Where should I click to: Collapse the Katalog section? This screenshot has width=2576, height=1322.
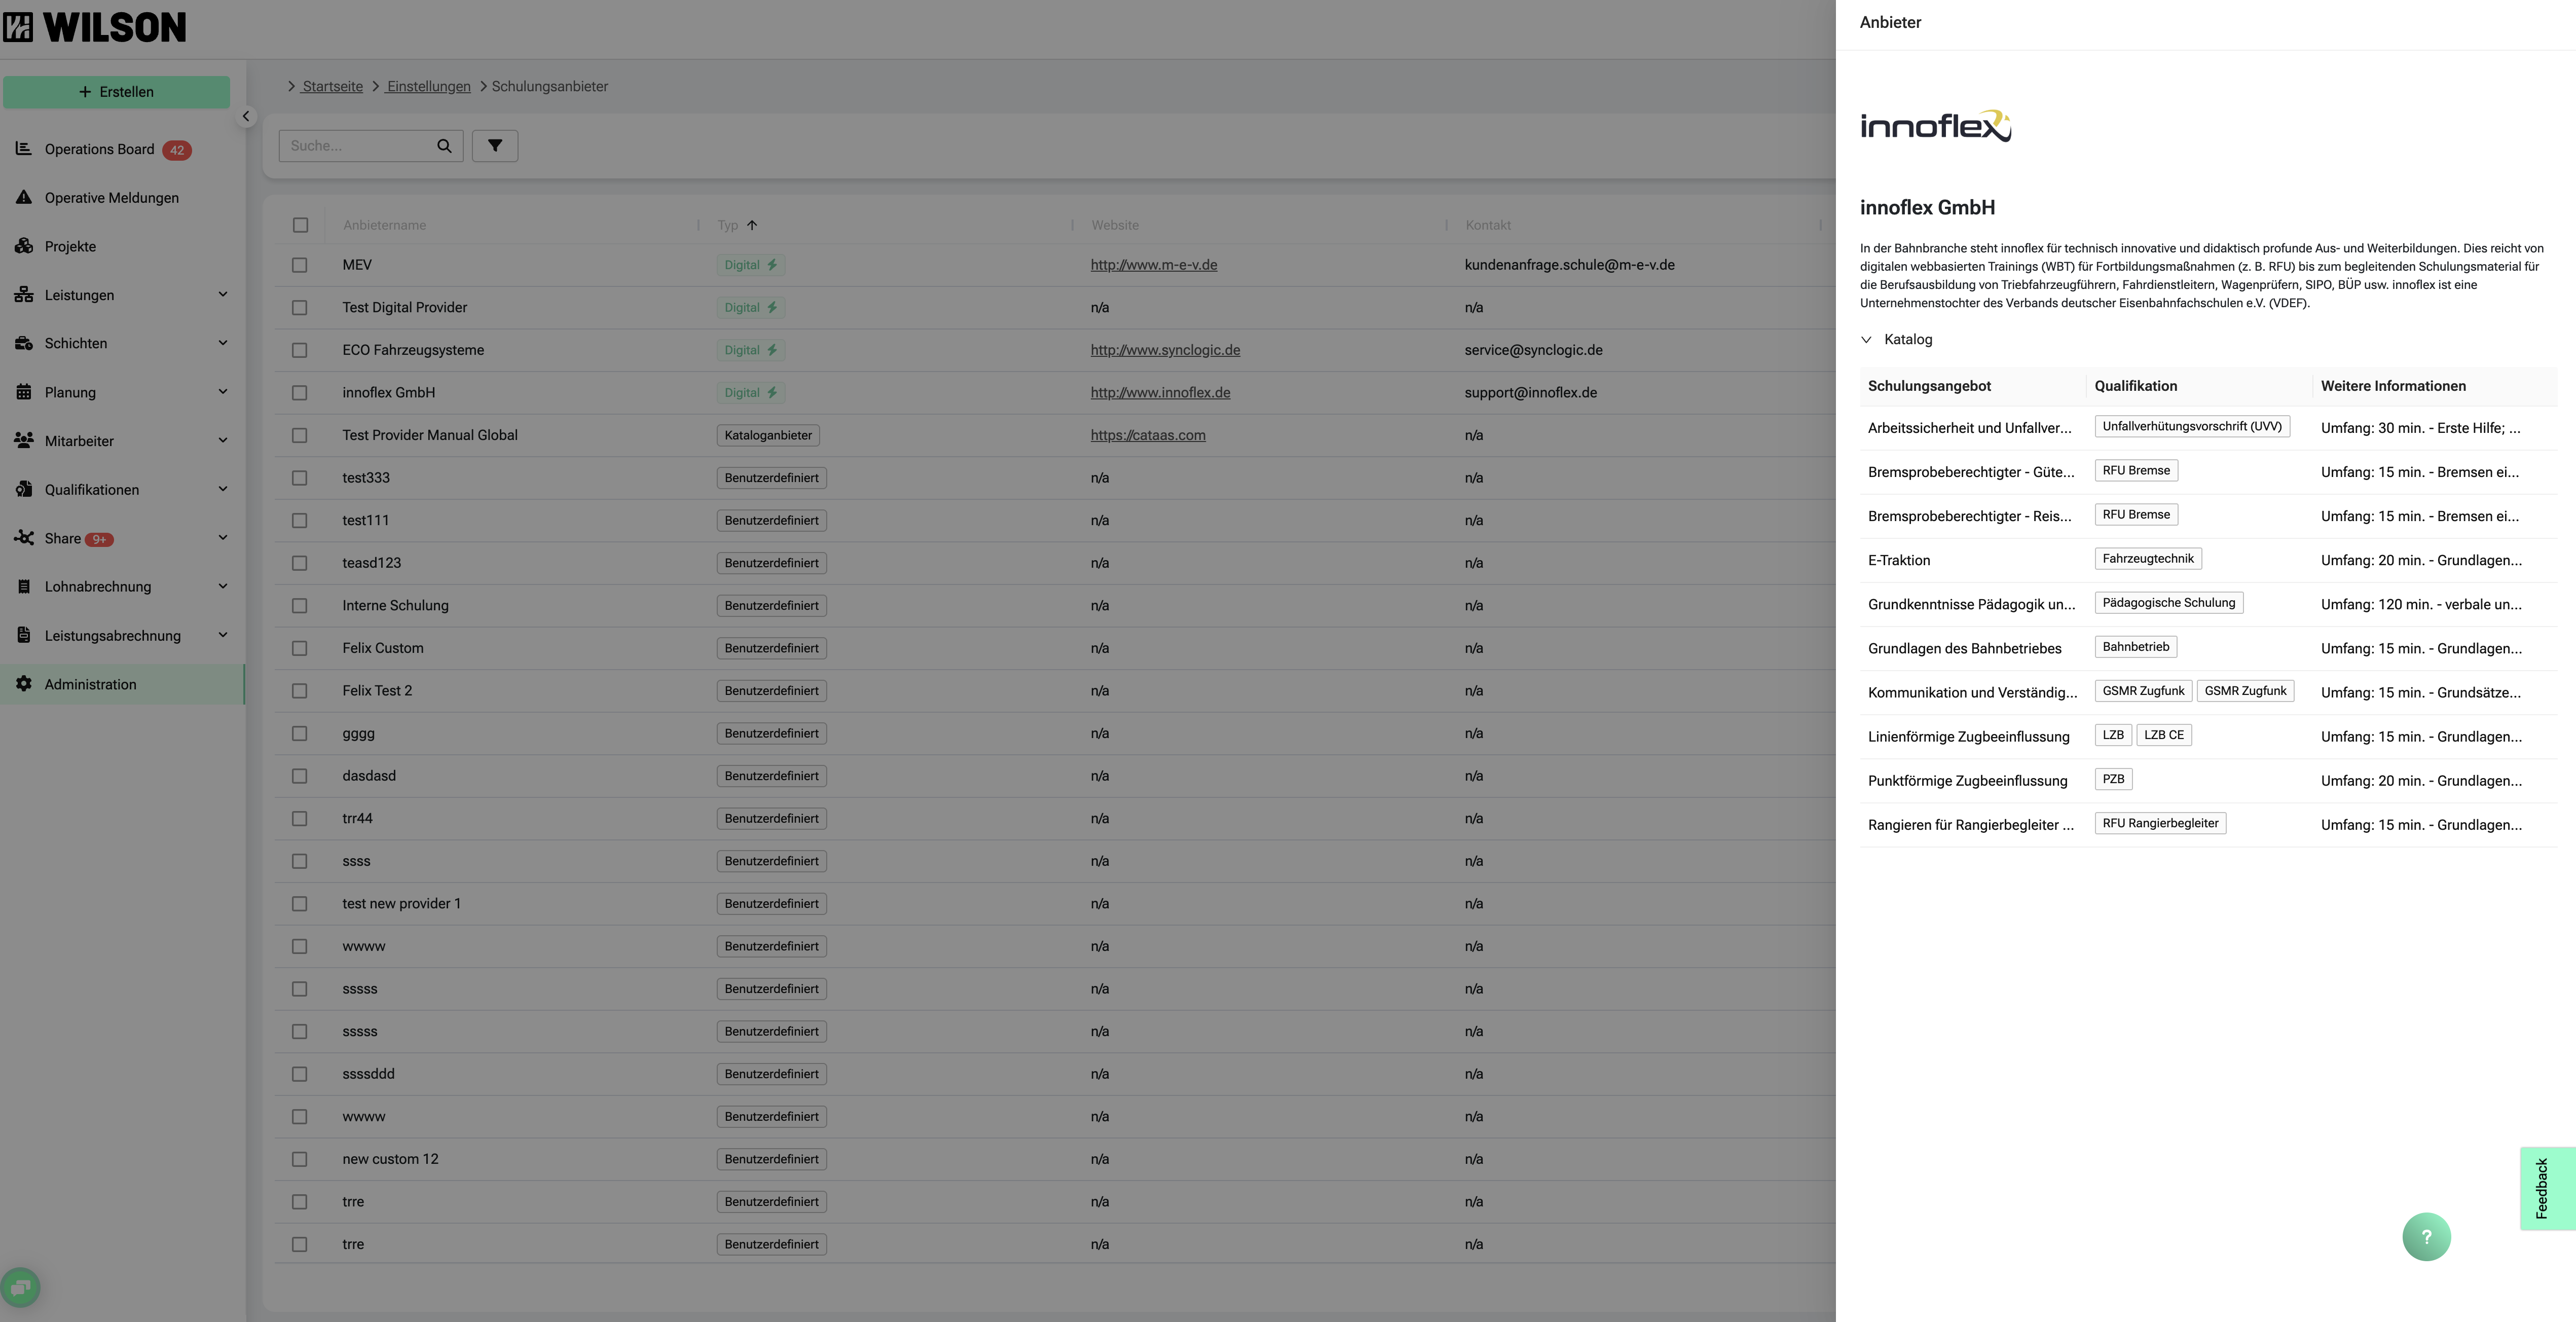coord(1866,339)
